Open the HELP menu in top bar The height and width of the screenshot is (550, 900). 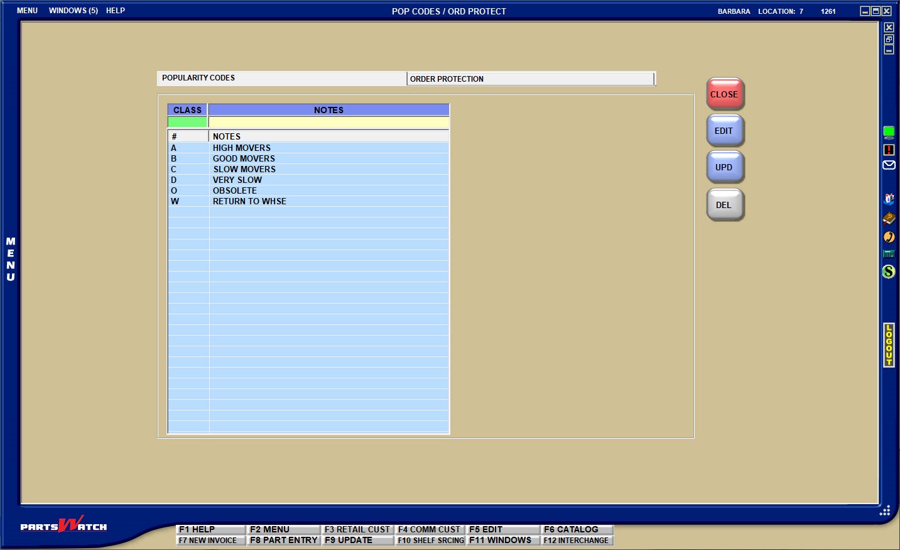point(116,11)
